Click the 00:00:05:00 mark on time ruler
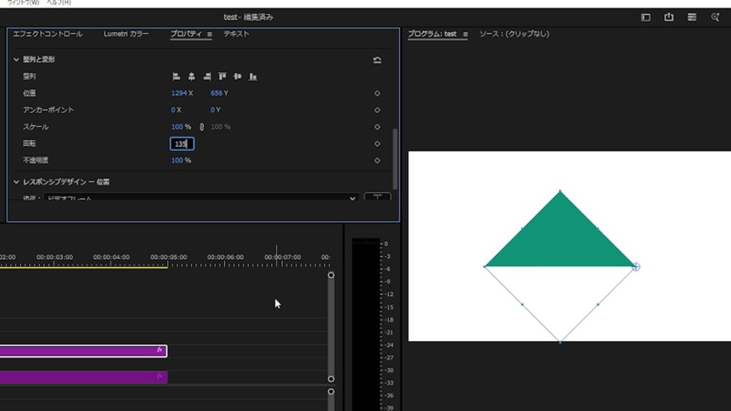 pos(168,257)
